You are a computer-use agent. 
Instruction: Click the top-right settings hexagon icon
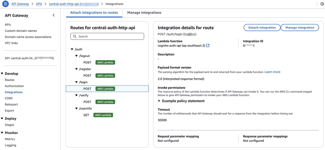tap(322, 4)
